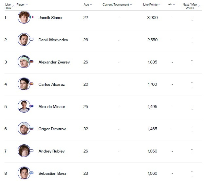Click Daniil Medvedev's avatar image
This screenshot has width=206, height=181.
(23, 40)
